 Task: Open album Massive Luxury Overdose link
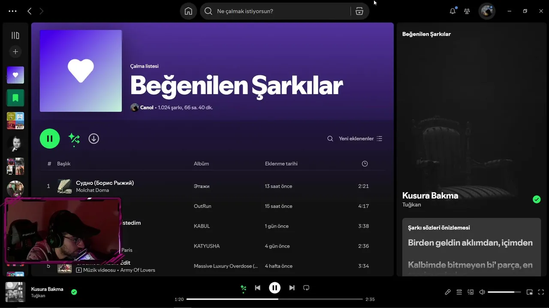[226, 266]
